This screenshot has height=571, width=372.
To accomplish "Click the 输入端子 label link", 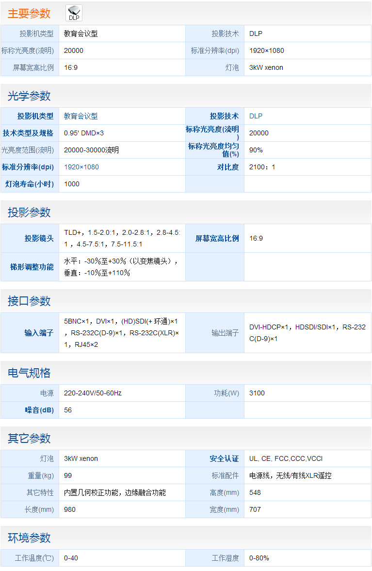I will coord(39,333).
